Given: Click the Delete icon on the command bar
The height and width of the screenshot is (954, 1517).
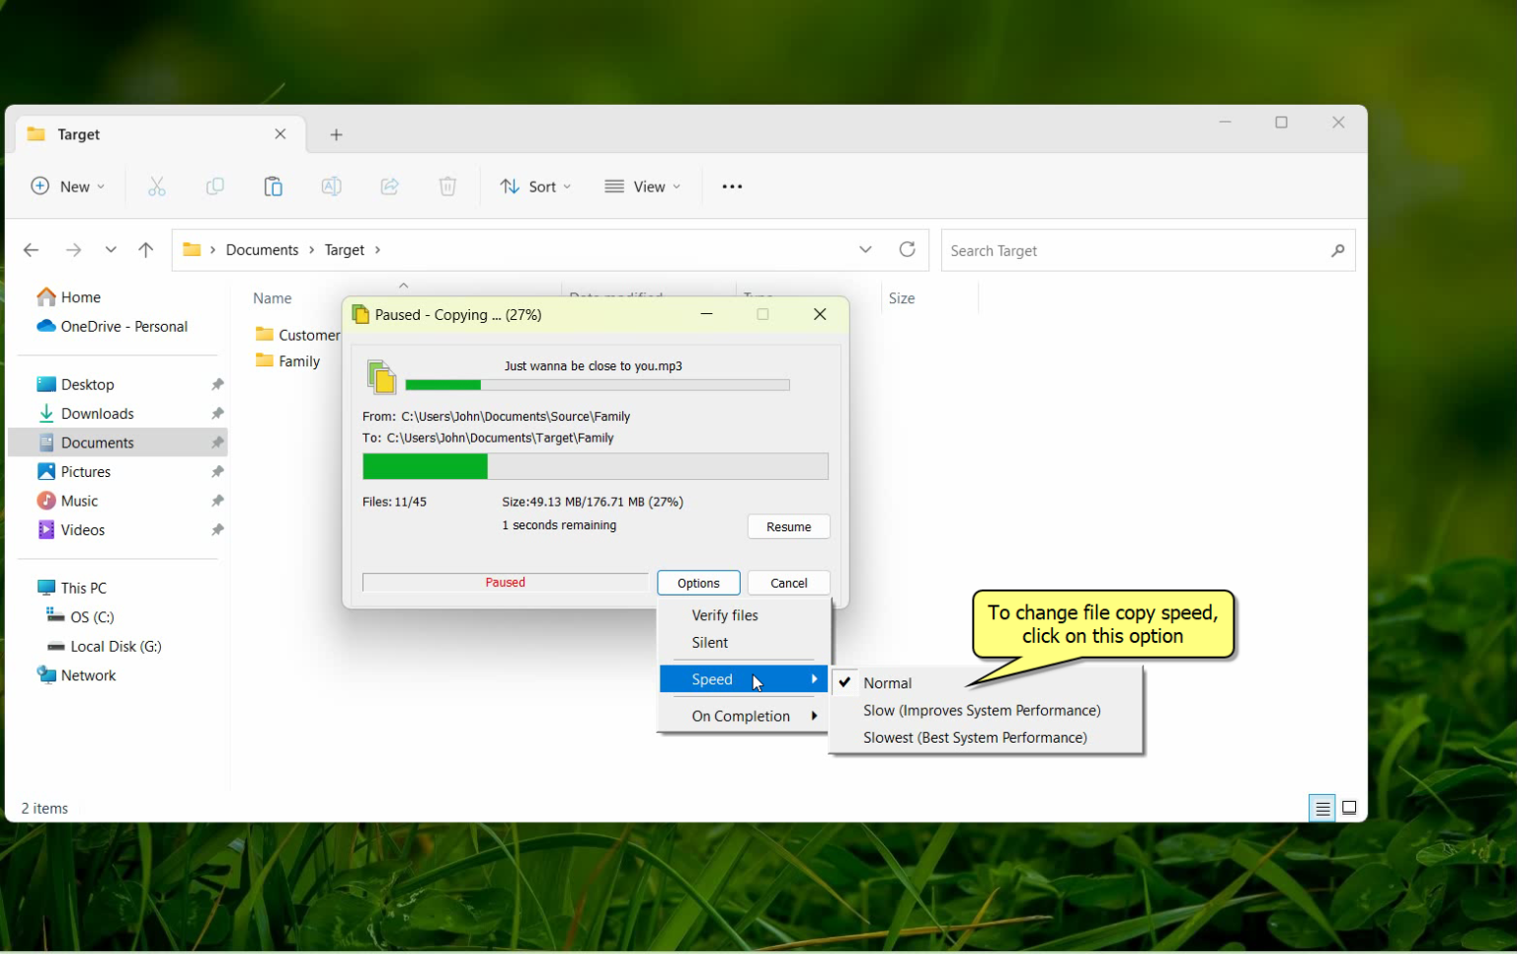Looking at the screenshot, I should (x=447, y=186).
